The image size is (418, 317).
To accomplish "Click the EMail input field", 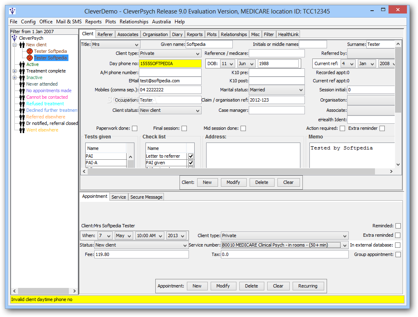I will coord(170,81).
